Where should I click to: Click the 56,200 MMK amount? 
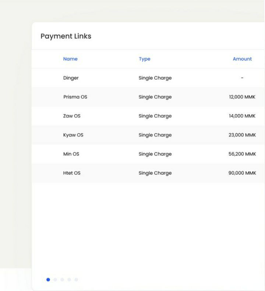[242, 154]
